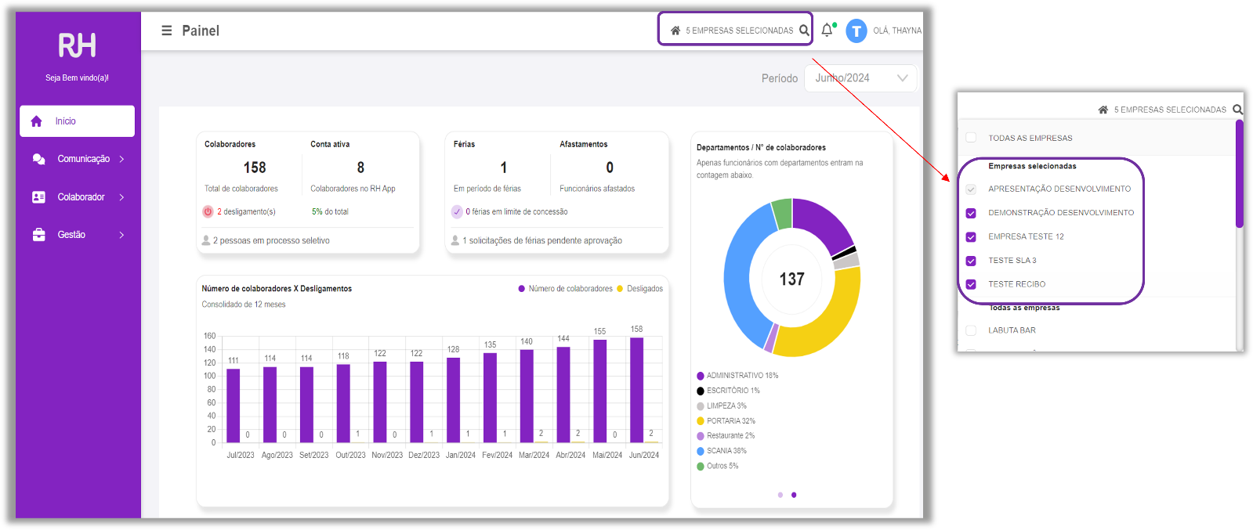Viewport: 1253px width, 530px height.
Task: Click search magnifier in the dropdown panel
Action: click(1238, 110)
